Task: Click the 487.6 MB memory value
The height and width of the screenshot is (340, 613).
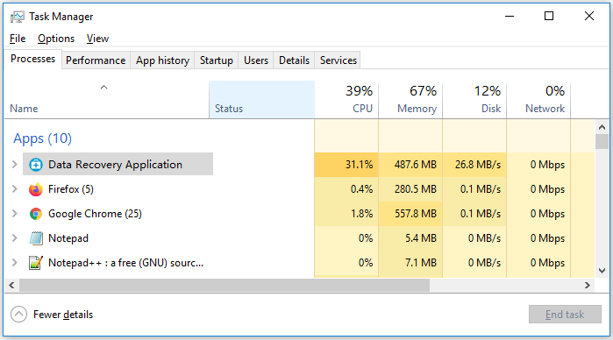Action: pyautogui.click(x=415, y=165)
